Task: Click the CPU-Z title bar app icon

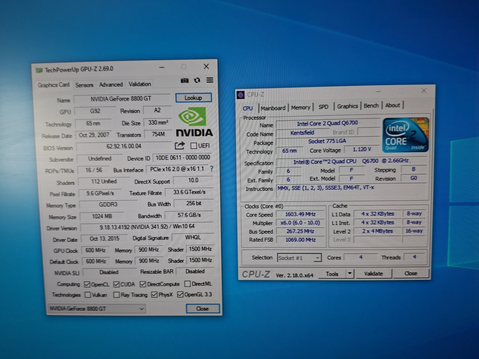Action: (241, 95)
